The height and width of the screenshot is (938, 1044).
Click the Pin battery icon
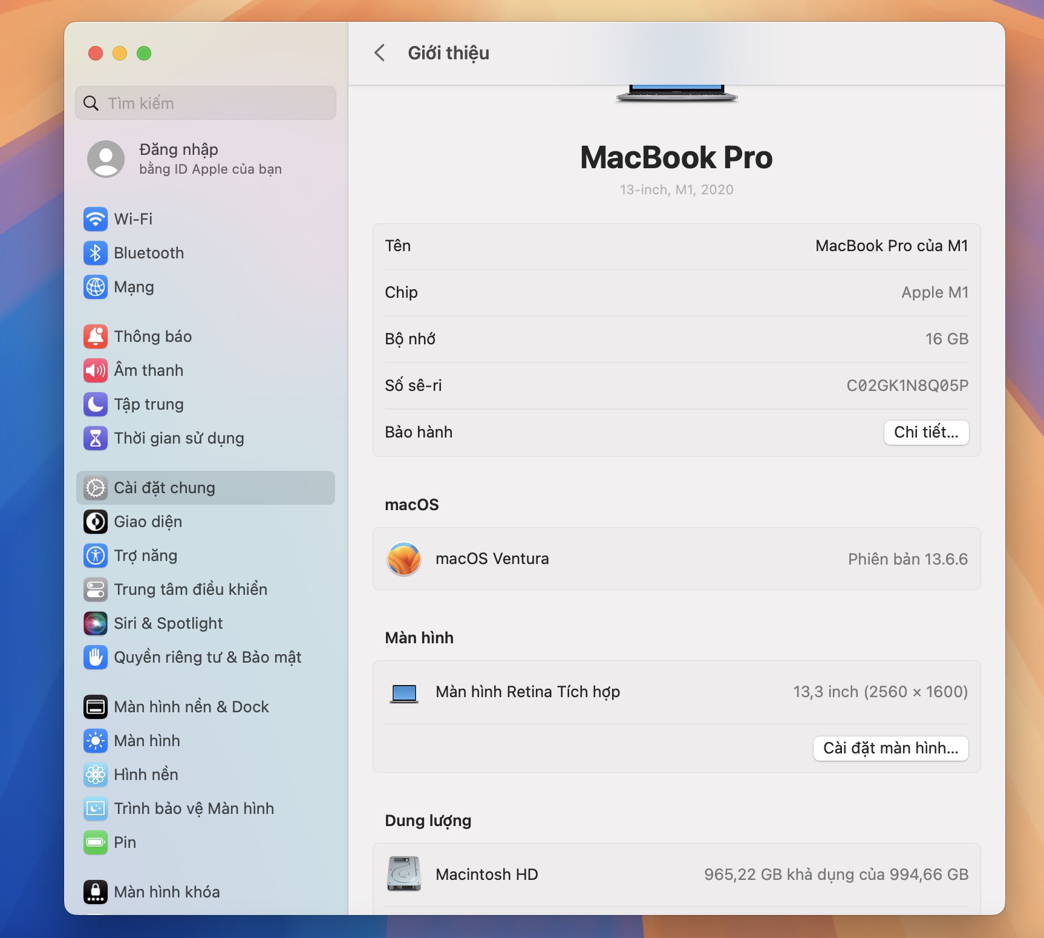pos(96,842)
